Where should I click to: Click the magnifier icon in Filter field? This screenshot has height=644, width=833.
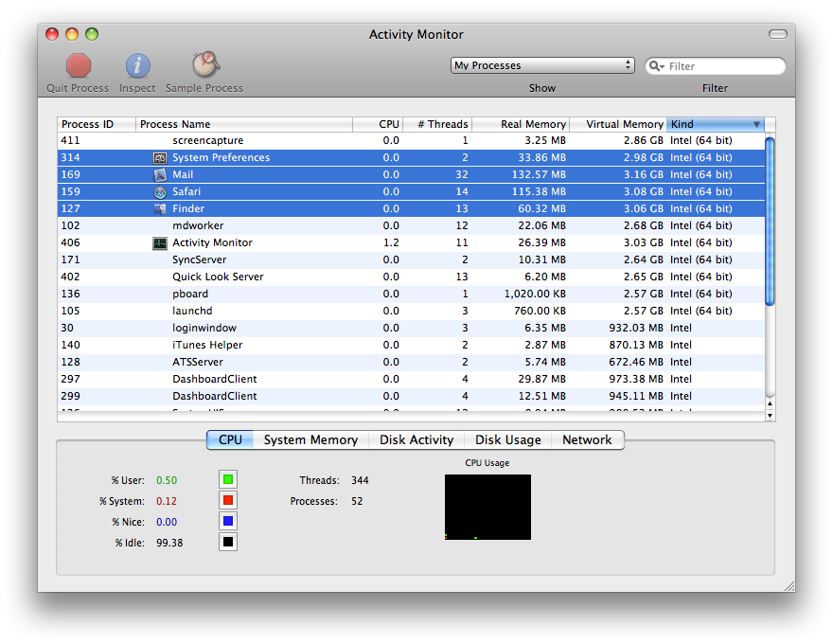(657, 66)
